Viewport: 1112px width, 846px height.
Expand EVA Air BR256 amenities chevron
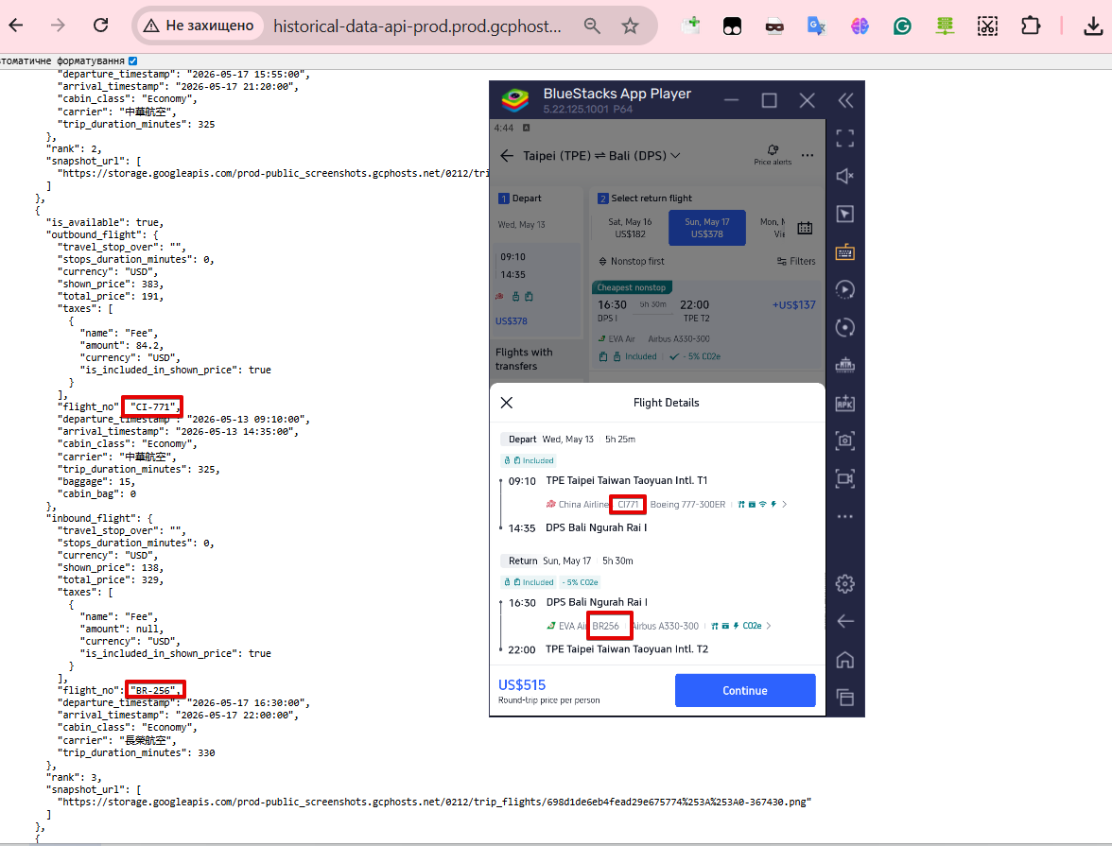[x=769, y=626]
